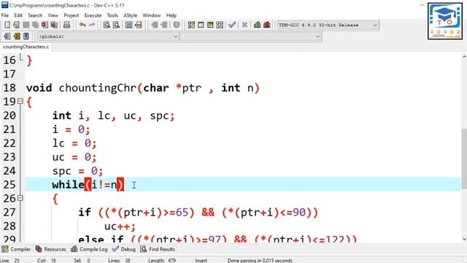467x263 pixels.
Task: Switch to the Compile Log bottom tab
Action: coord(89,249)
